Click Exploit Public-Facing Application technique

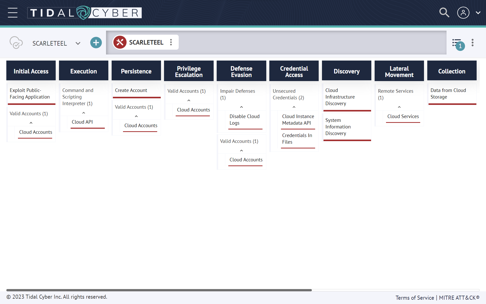click(30, 93)
